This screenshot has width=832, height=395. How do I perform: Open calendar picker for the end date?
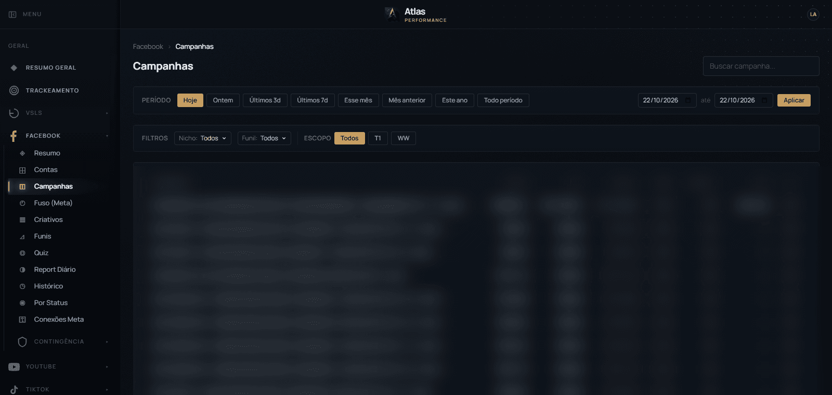764,100
